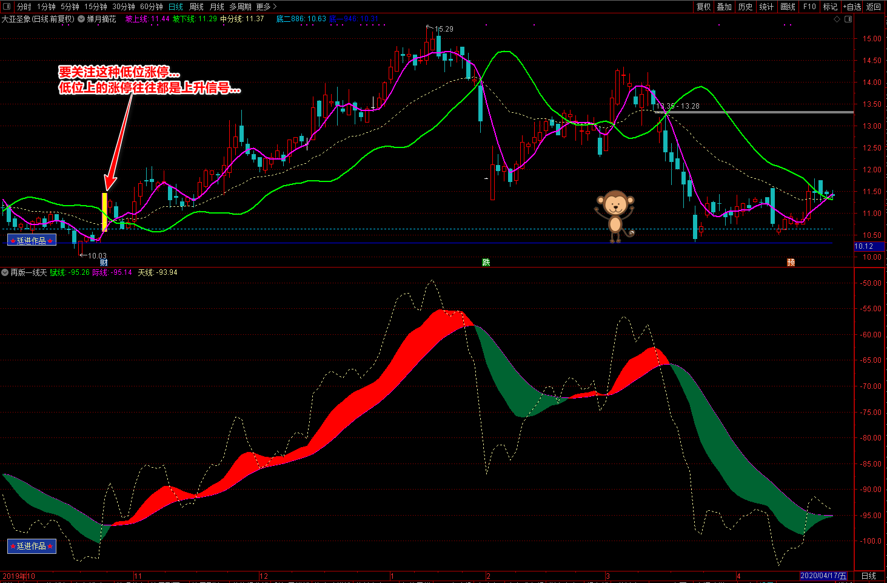
Task: Click the 底二886: 10.63 value label
Action: (301, 19)
